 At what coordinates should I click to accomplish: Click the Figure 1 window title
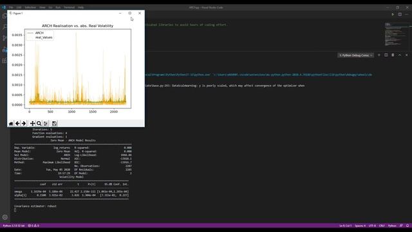pos(18,13)
